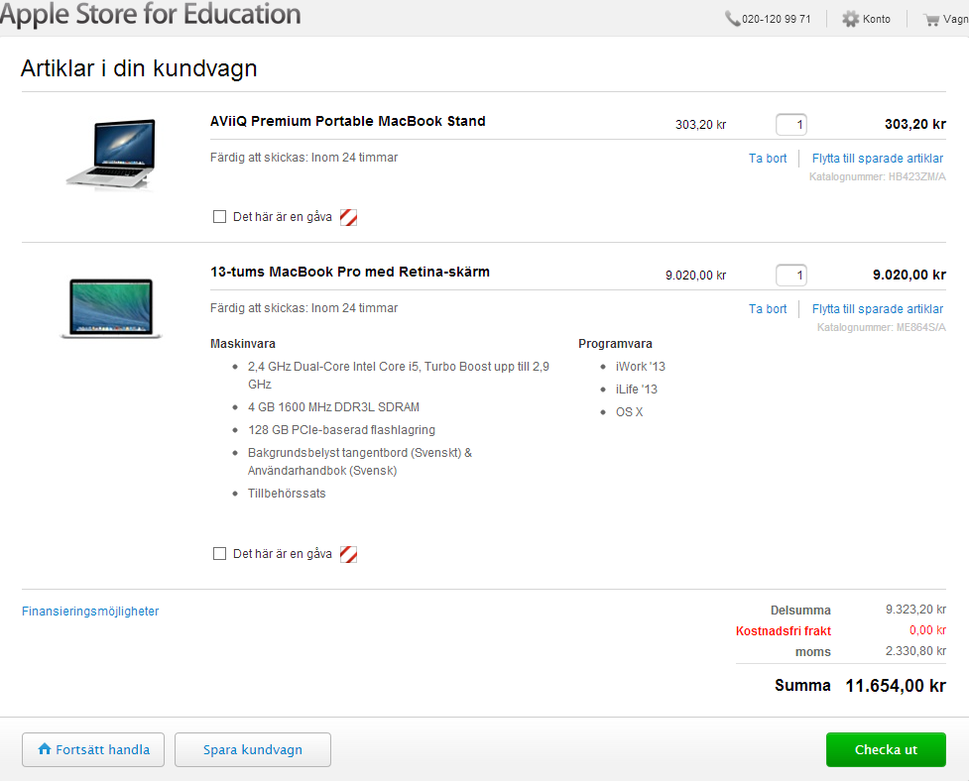Image resolution: width=969 pixels, height=781 pixels.
Task: Click the iWork '13 software entry
Action: click(x=641, y=367)
